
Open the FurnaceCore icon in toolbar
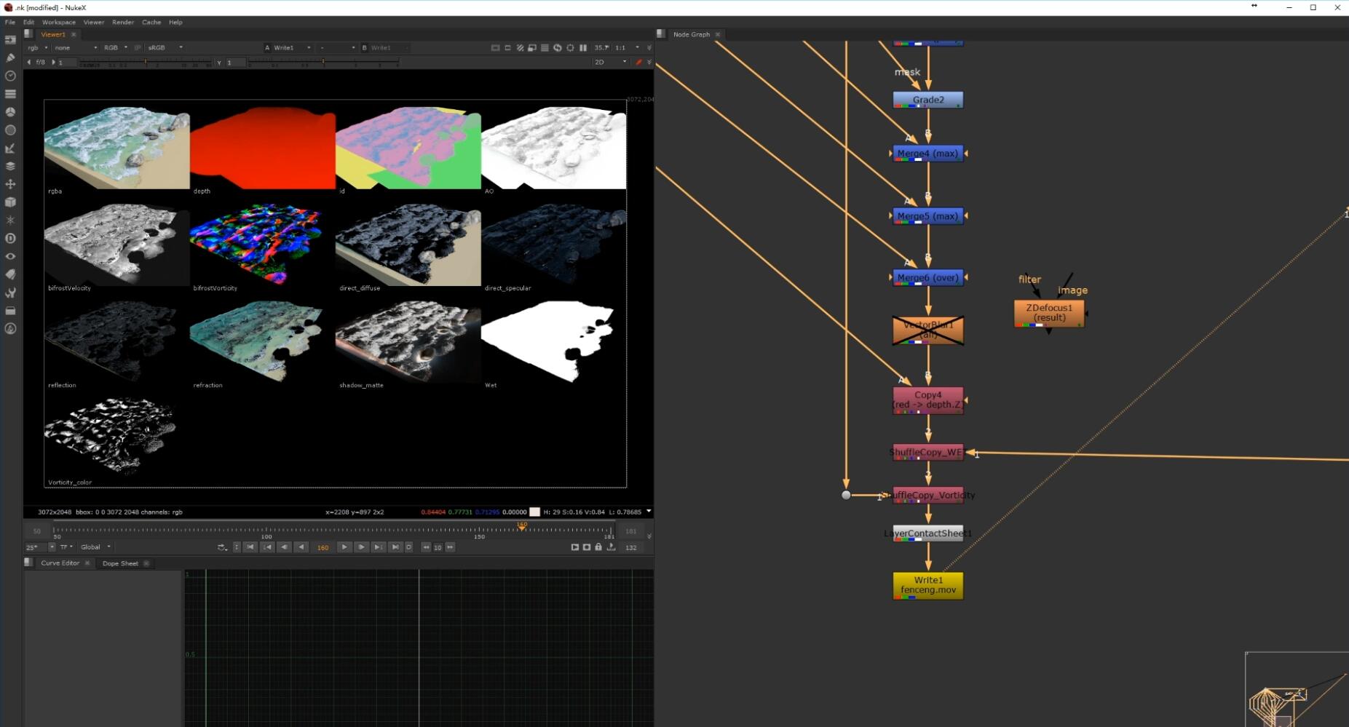[x=10, y=328]
